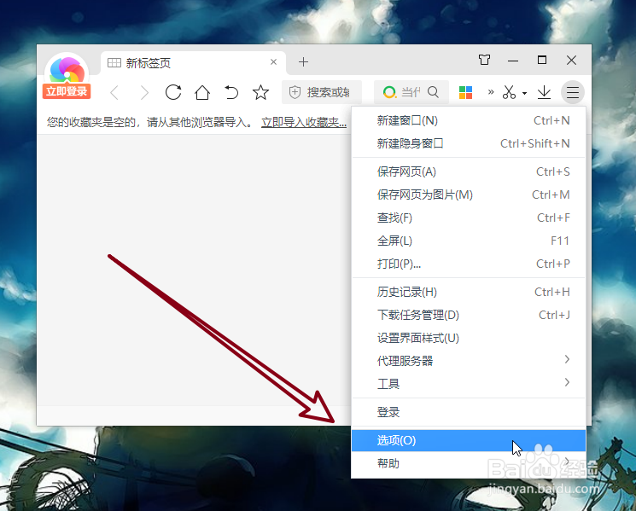Viewport: 636px width, 511px height.
Task: Show more extensions double chevron
Action: click(491, 92)
